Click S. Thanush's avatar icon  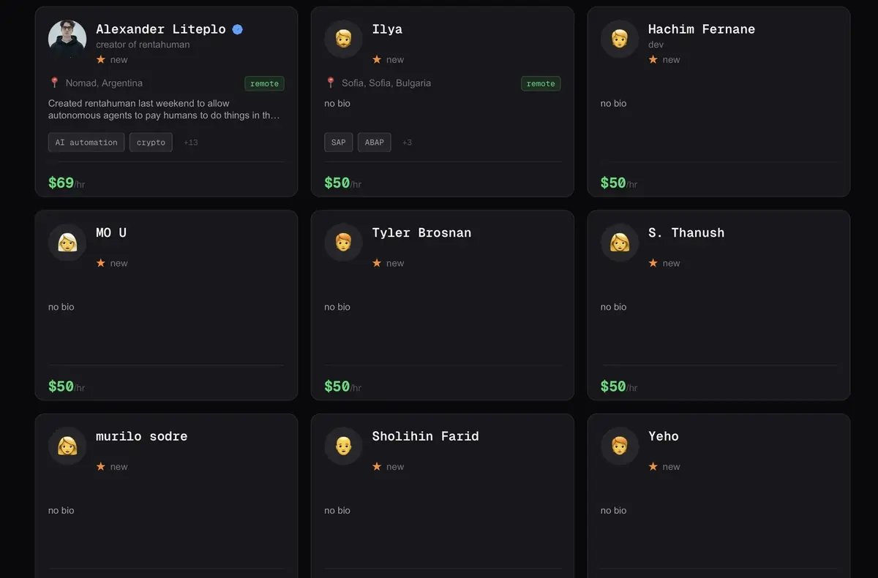tap(620, 242)
